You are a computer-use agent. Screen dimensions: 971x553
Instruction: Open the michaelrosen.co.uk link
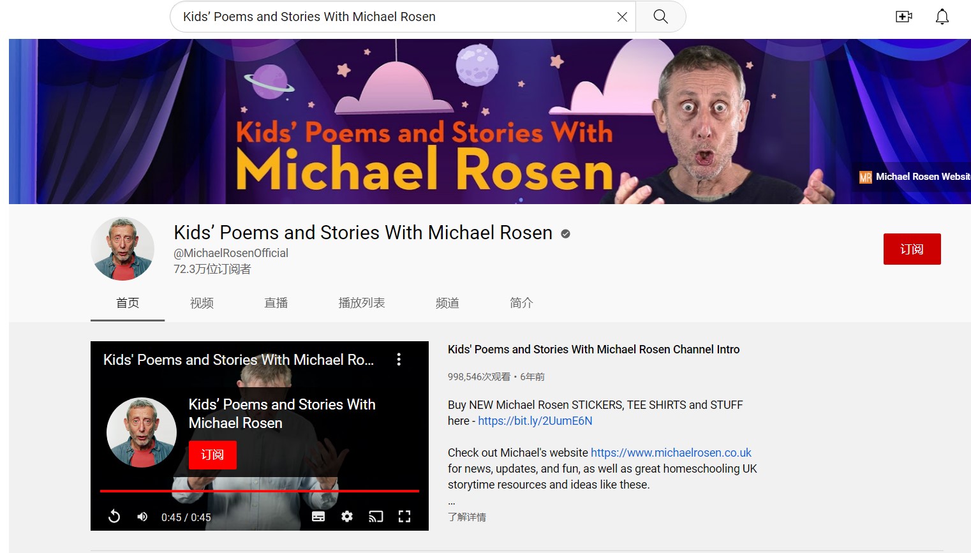(x=671, y=453)
